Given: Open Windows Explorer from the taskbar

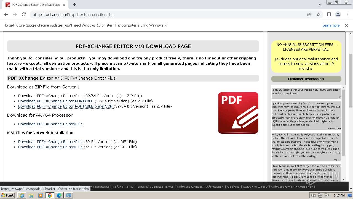Looking at the screenshot, I should pos(31,195).
